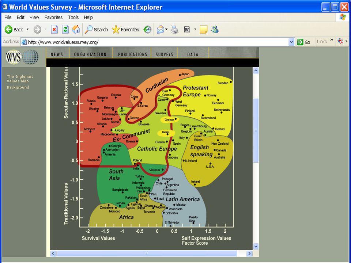The image size is (351, 263).
Task: Click IE page icon in title bar
Action: coord(4,7)
